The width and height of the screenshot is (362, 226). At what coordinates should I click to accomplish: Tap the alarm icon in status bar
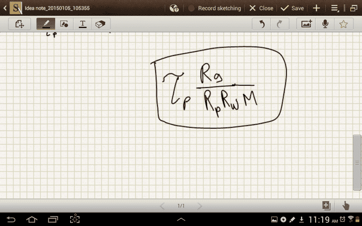[343, 219]
